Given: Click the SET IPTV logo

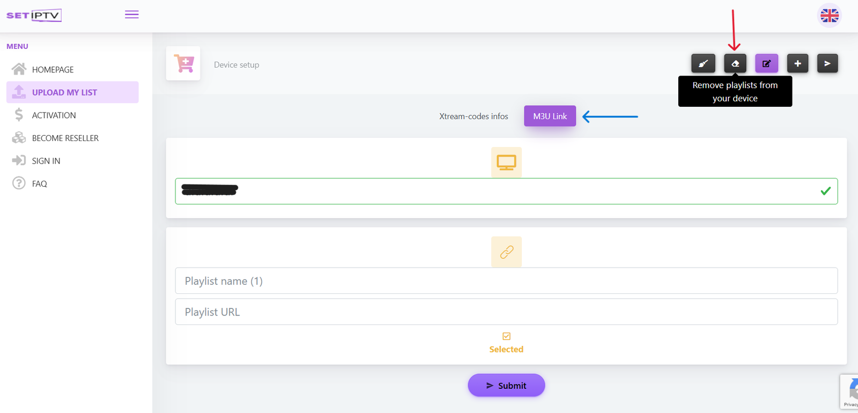Looking at the screenshot, I should 34,16.
